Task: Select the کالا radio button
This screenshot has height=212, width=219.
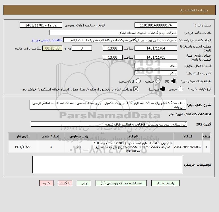Action: (173, 81)
